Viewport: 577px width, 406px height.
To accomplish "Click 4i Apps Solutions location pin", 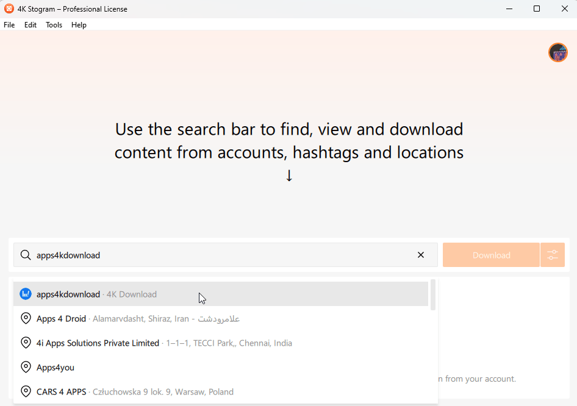I will click(26, 343).
